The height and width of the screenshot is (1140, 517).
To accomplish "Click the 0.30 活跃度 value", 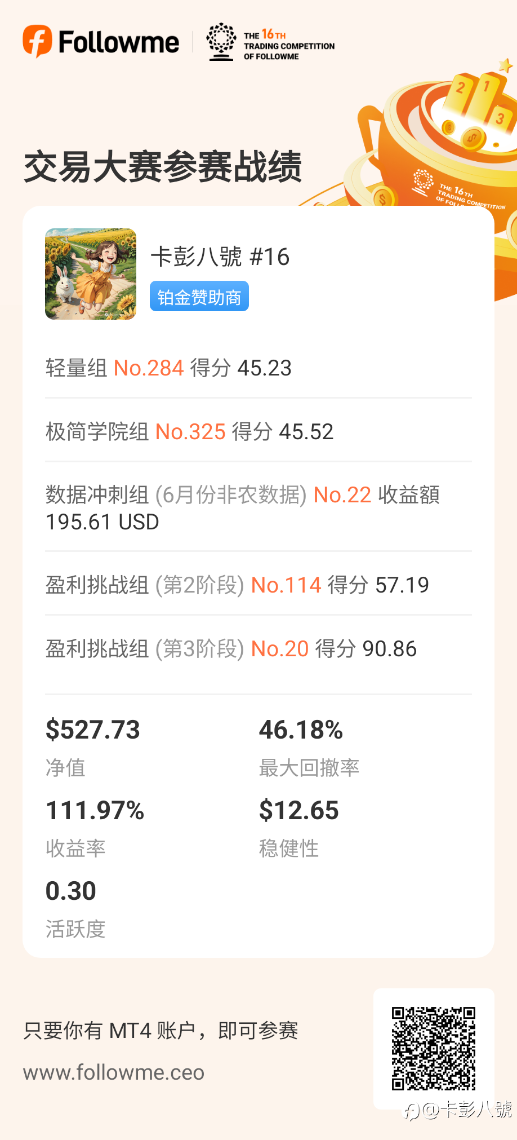I will [71, 891].
